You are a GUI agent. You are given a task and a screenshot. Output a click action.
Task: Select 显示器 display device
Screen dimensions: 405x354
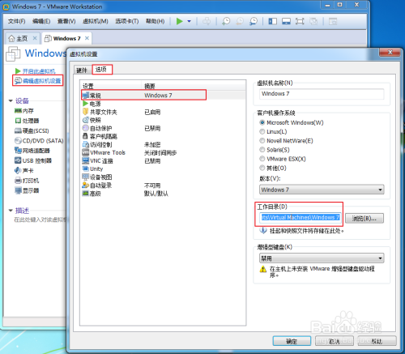click(27, 190)
